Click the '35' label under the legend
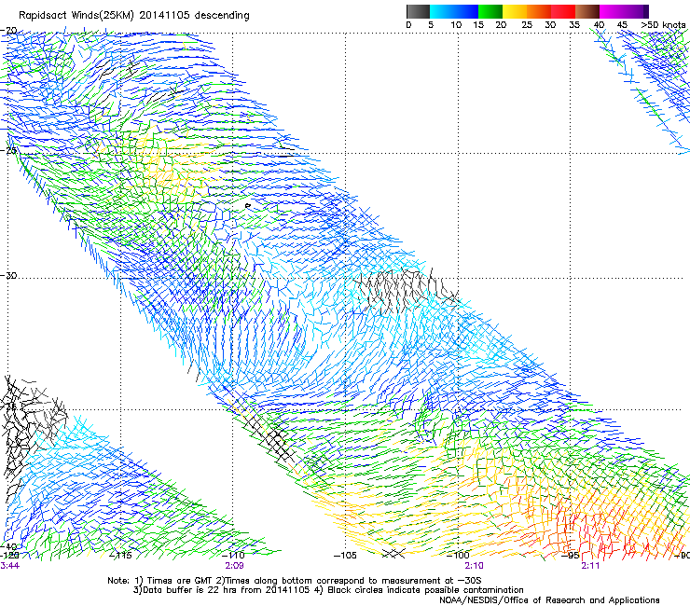690x606 pixels. tap(574, 25)
